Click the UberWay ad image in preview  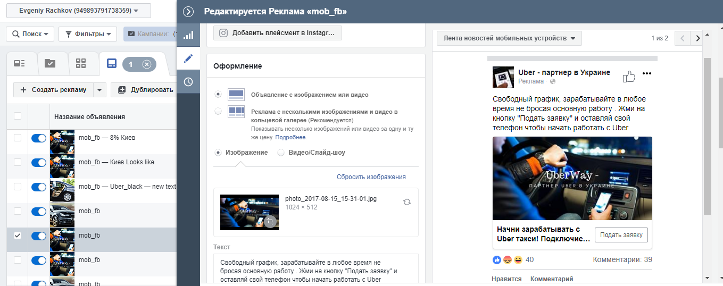(572, 178)
